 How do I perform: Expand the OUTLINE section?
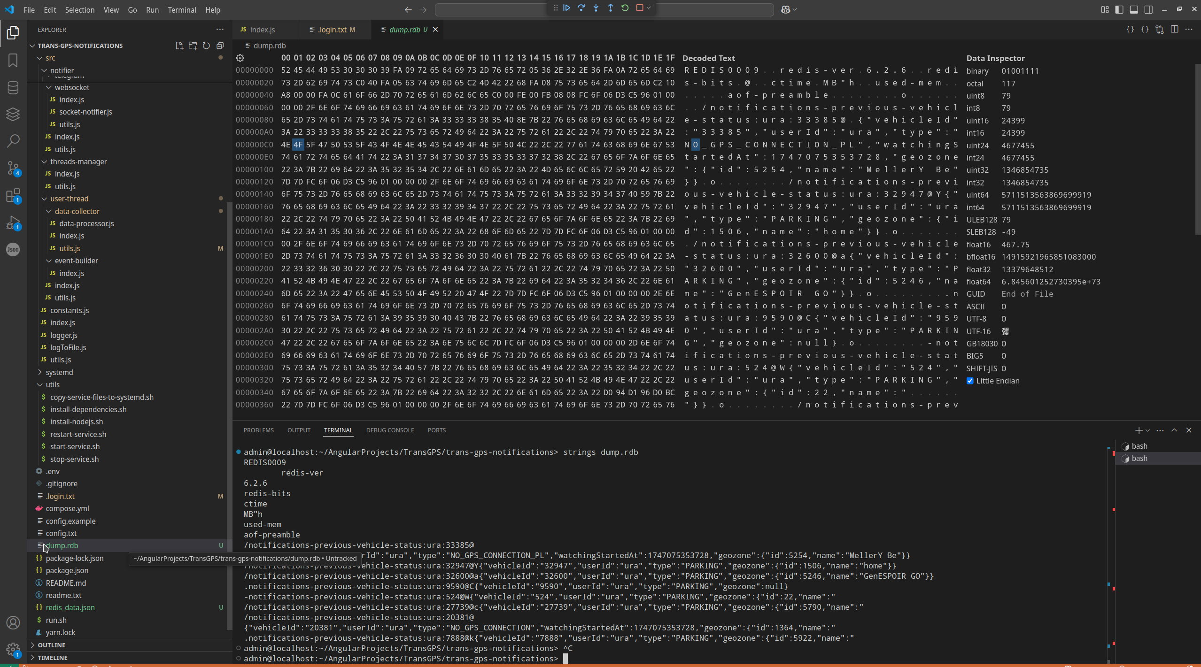point(51,645)
